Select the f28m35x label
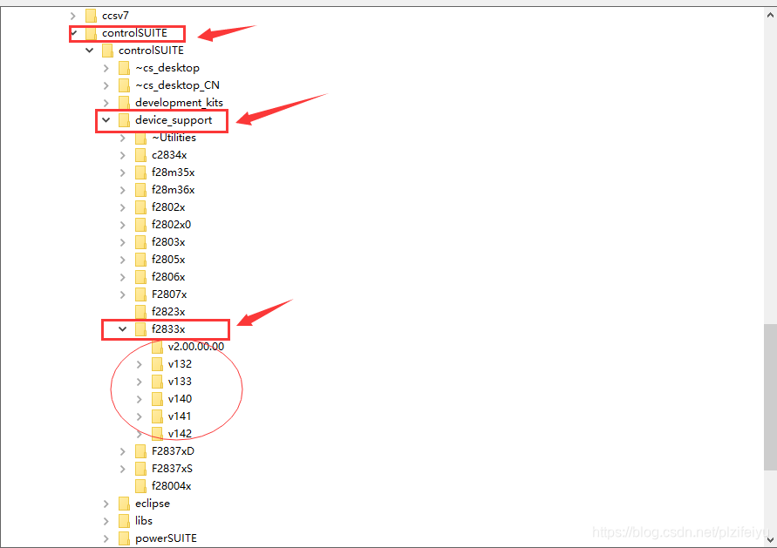Image resolution: width=777 pixels, height=548 pixels. (173, 173)
